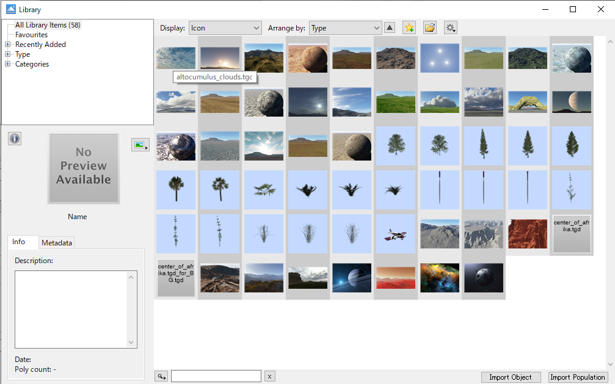This screenshot has height=384, width=615.
Task: Toggle the ascending sort arrow button
Action: [390, 28]
